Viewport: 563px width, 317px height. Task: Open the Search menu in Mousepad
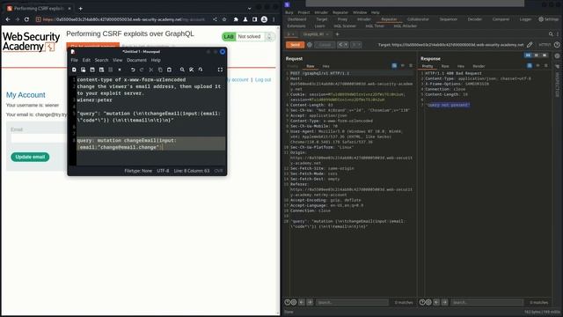102,61
